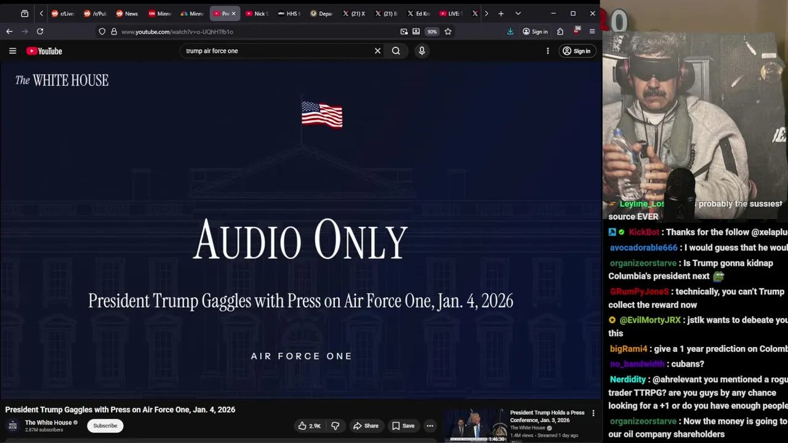Open the browser application menu

tap(592, 31)
